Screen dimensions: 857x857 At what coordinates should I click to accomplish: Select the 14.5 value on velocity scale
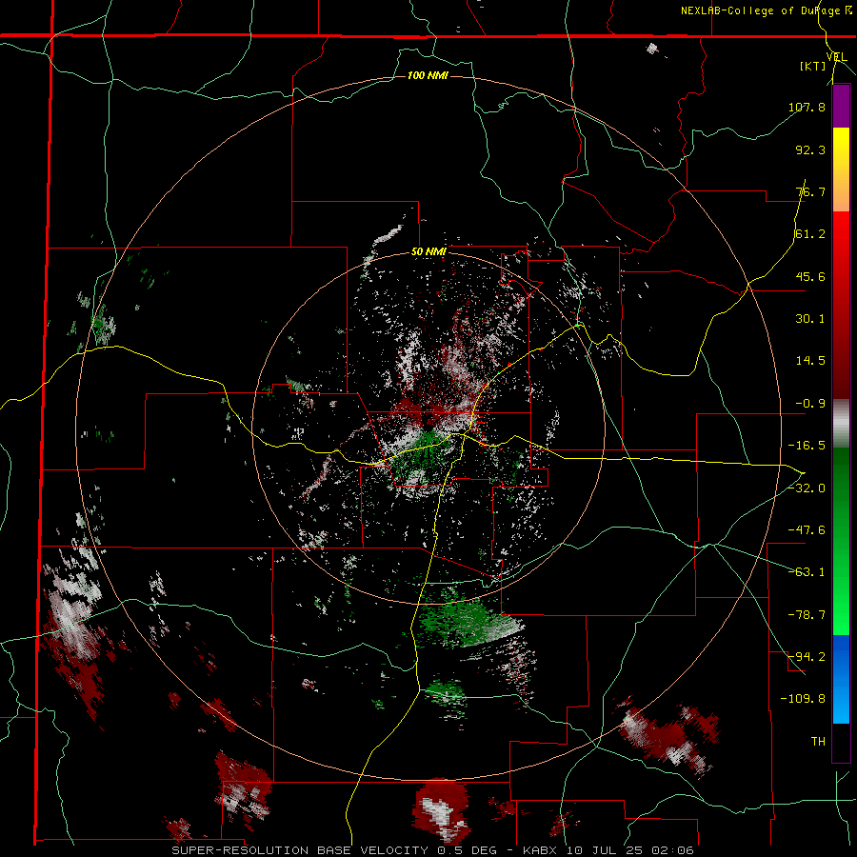coord(810,361)
